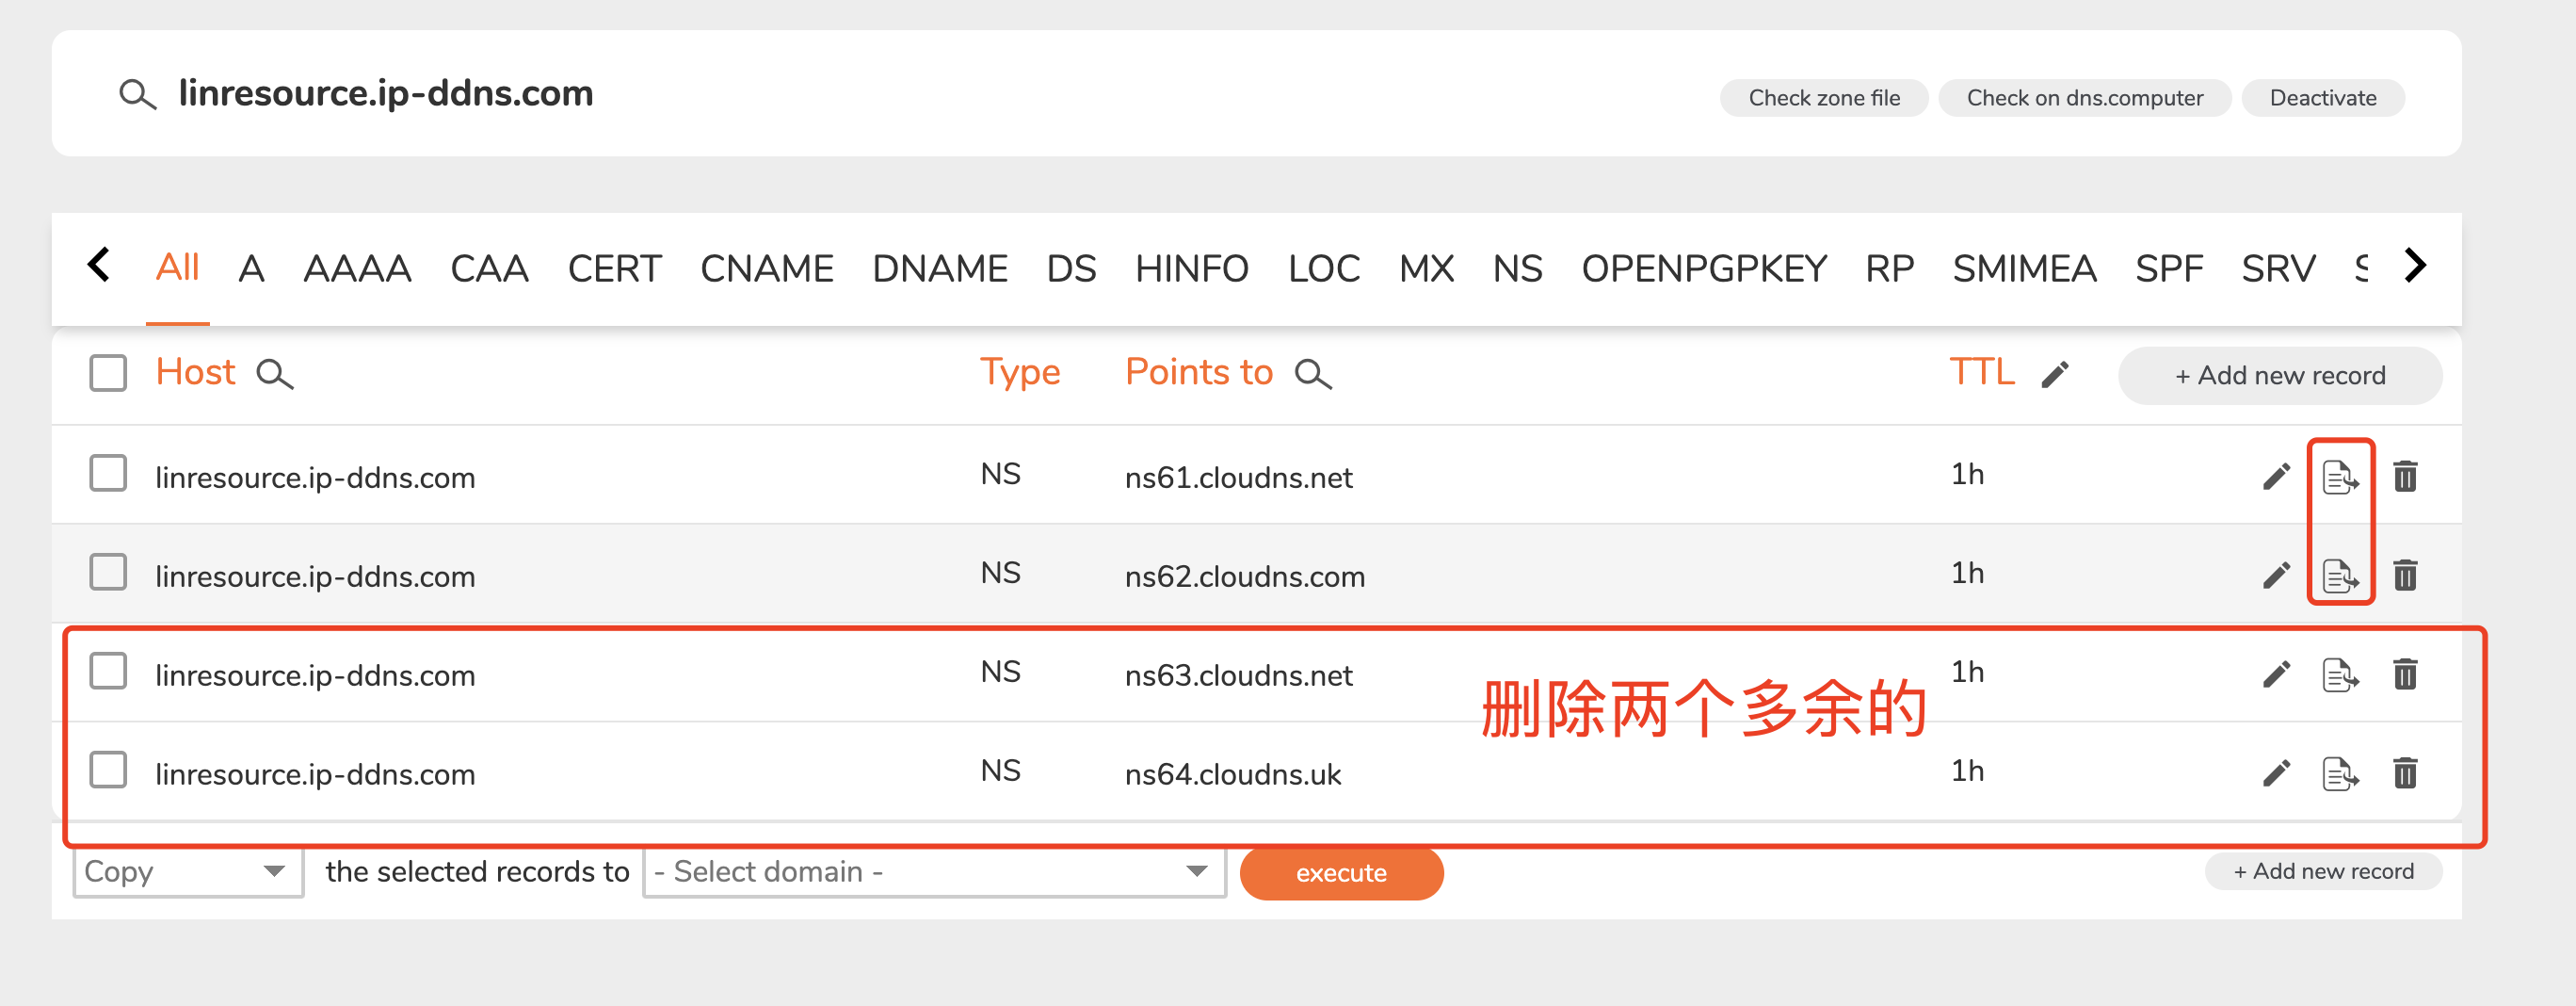This screenshot has width=2576, height=1006.
Task: Click the bottom Add new record button
Action: pos(2323,871)
